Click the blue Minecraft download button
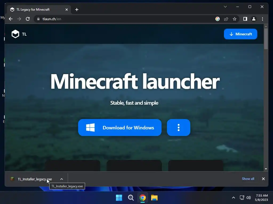The height and width of the screenshot is (204, 273). (240, 34)
